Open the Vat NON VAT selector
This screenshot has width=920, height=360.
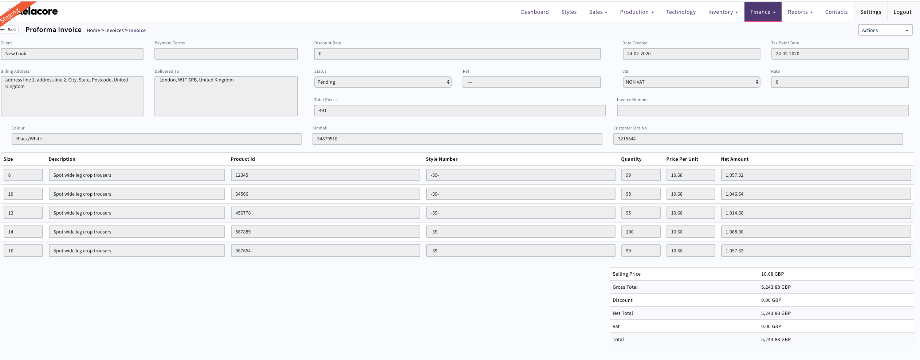[691, 82]
